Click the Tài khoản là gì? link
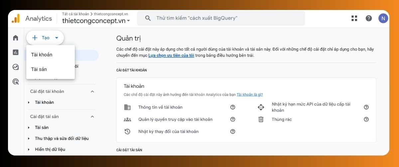 [249, 95]
